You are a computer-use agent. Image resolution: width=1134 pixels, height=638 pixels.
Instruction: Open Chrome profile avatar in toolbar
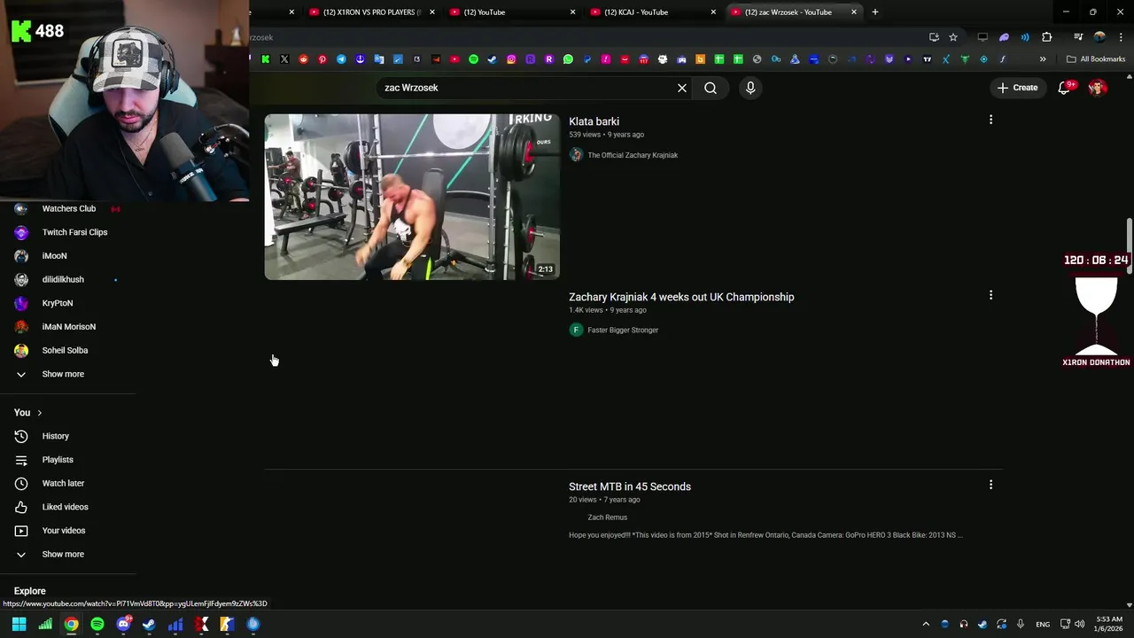(x=1099, y=37)
